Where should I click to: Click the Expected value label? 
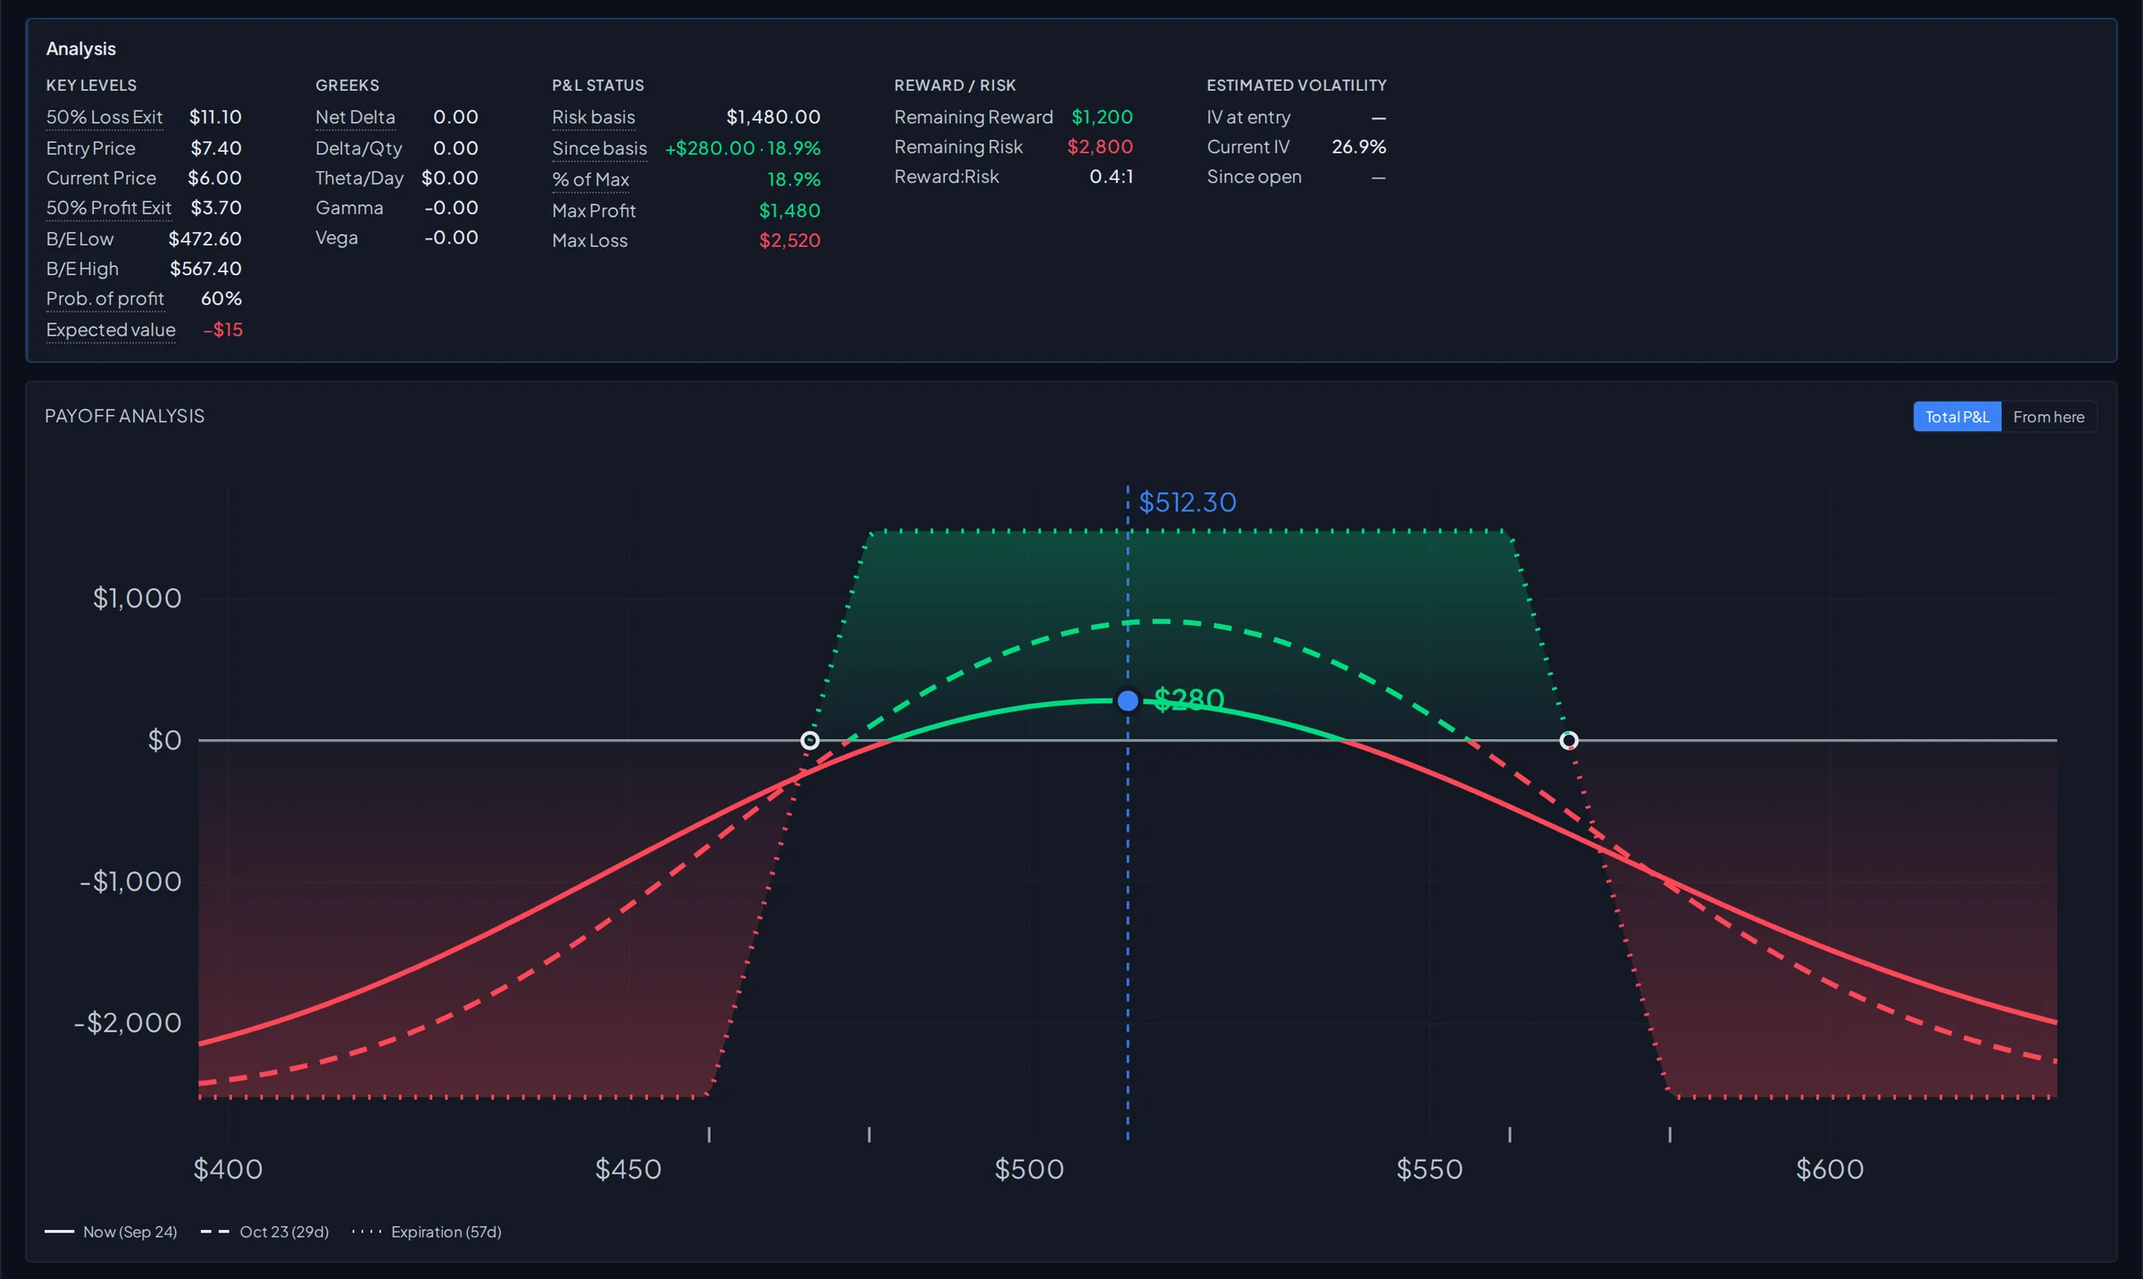[x=111, y=329]
